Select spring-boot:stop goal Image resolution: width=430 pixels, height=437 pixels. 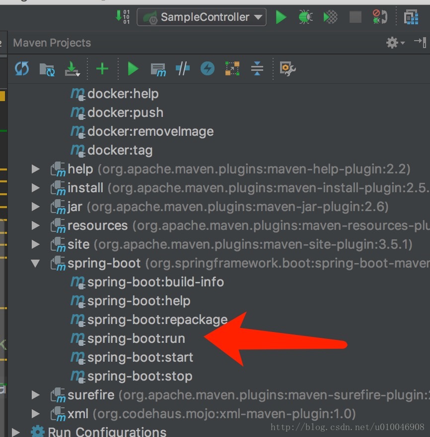click(x=140, y=376)
